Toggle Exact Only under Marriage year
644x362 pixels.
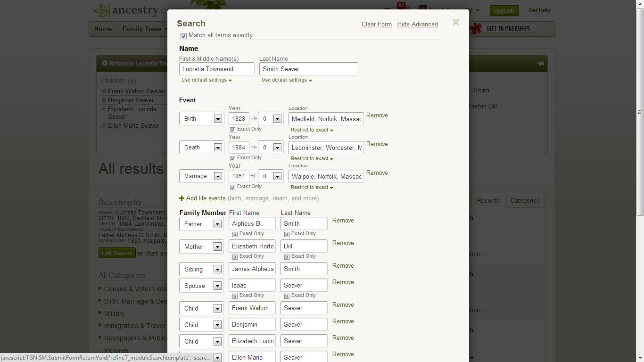(x=233, y=187)
